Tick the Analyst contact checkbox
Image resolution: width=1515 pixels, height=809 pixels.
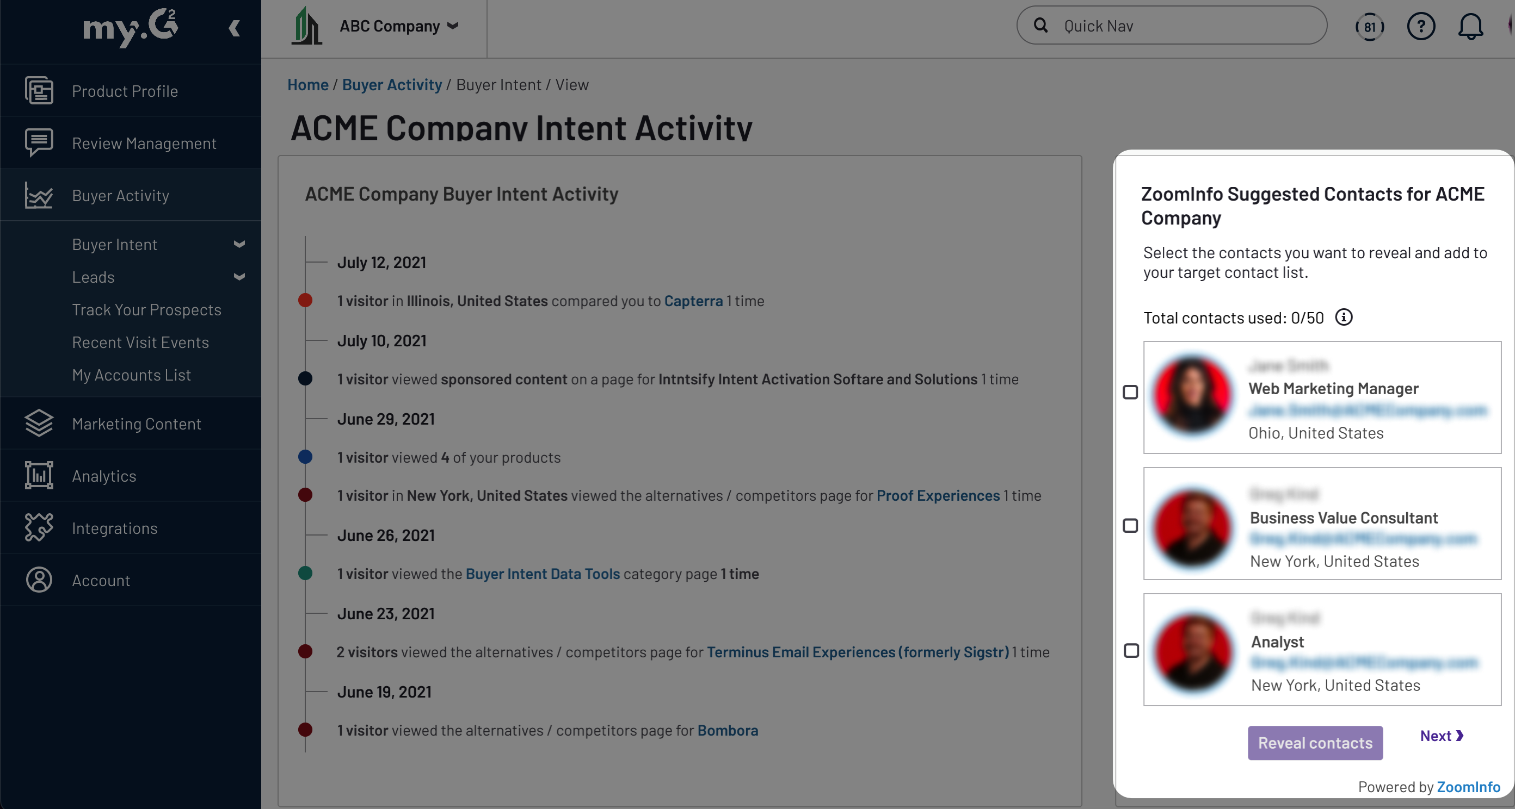tap(1130, 650)
